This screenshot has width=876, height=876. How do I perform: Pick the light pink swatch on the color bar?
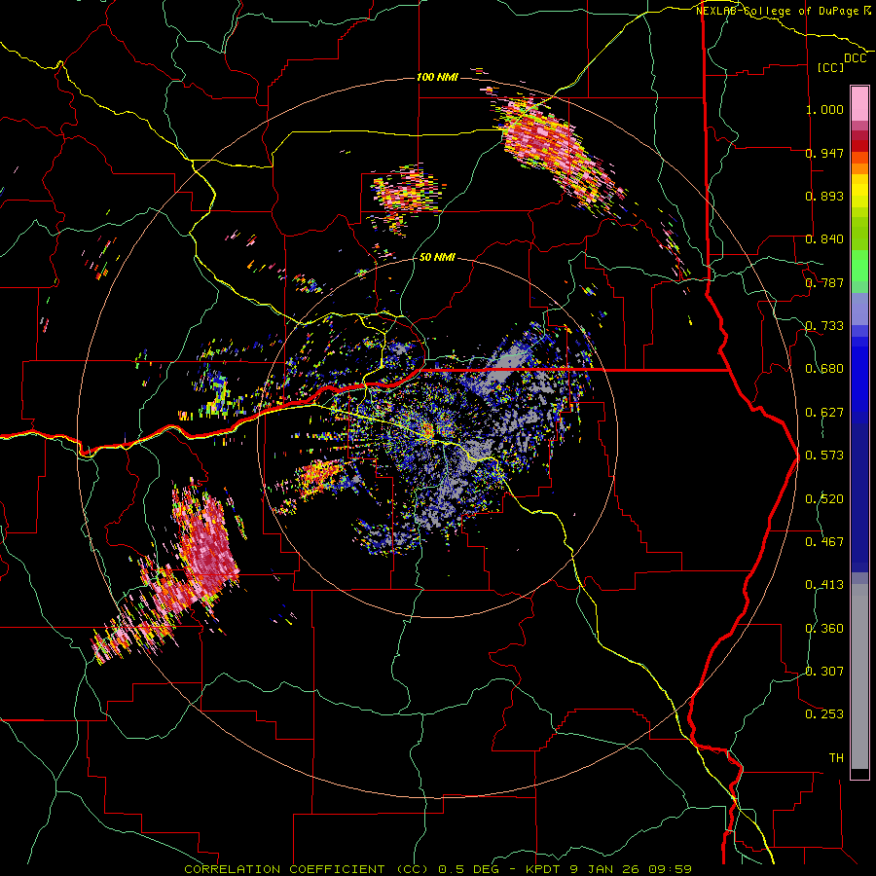tap(859, 103)
